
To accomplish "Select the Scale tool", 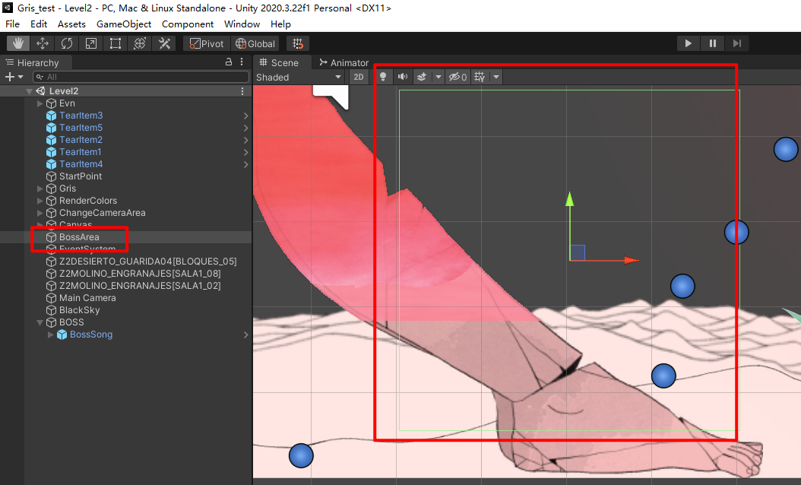I will [x=91, y=43].
